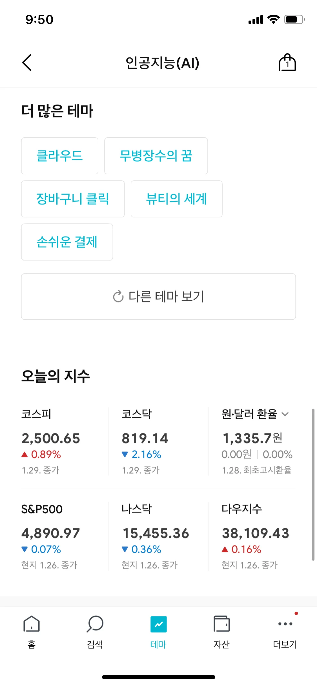Tap the Theme (테마) chart icon
The image size is (317, 686).
[x=158, y=624]
